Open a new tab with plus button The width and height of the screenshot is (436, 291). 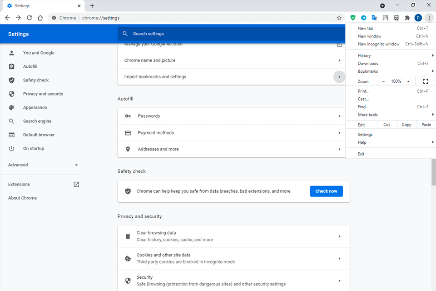tap(92, 6)
